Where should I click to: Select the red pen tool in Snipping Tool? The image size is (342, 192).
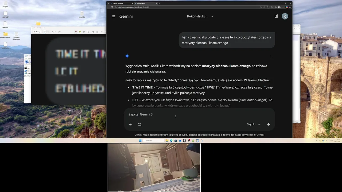(x=76, y=32)
